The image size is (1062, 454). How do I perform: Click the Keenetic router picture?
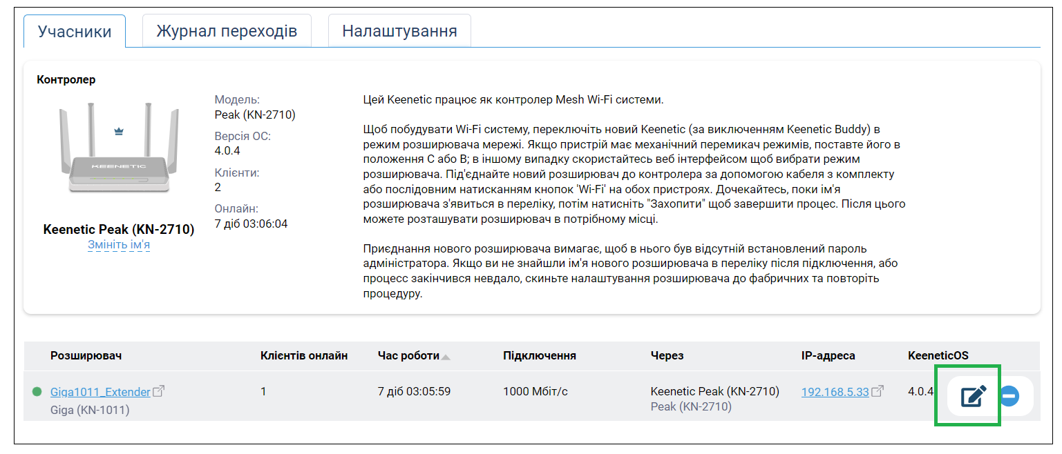[x=119, y=148]
